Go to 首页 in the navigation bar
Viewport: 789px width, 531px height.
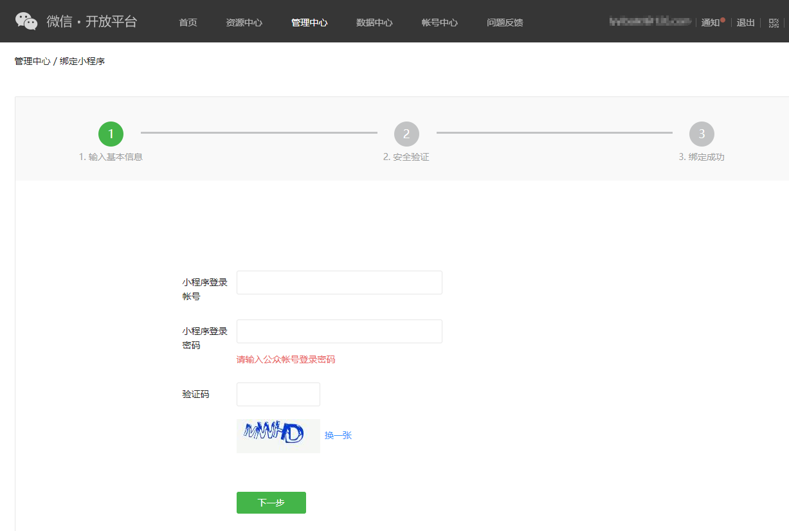coord(188,22)
